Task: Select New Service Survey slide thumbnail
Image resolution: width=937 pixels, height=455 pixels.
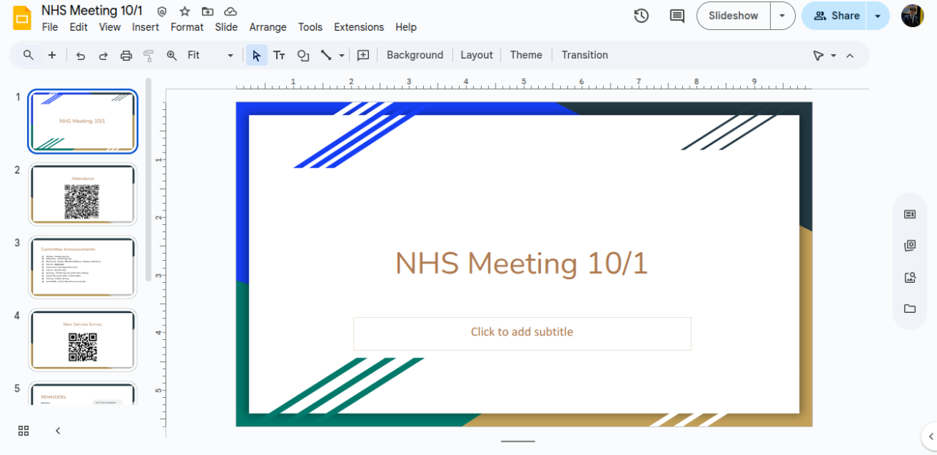Action: pos(83,340)
